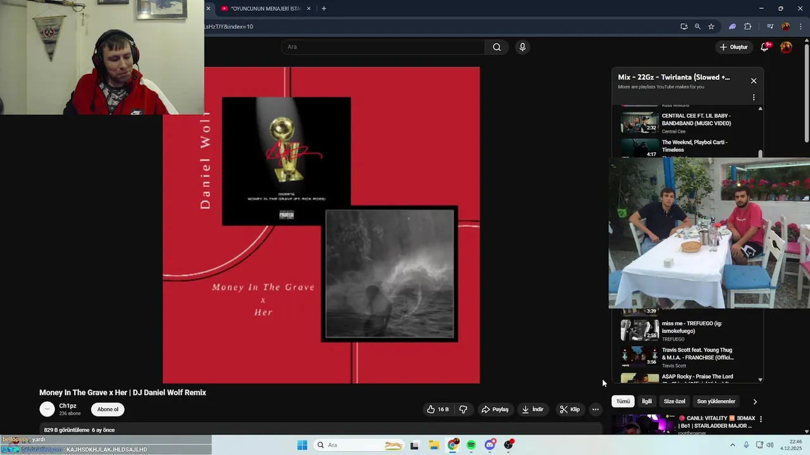Download the video with İndir

point(533,409)
